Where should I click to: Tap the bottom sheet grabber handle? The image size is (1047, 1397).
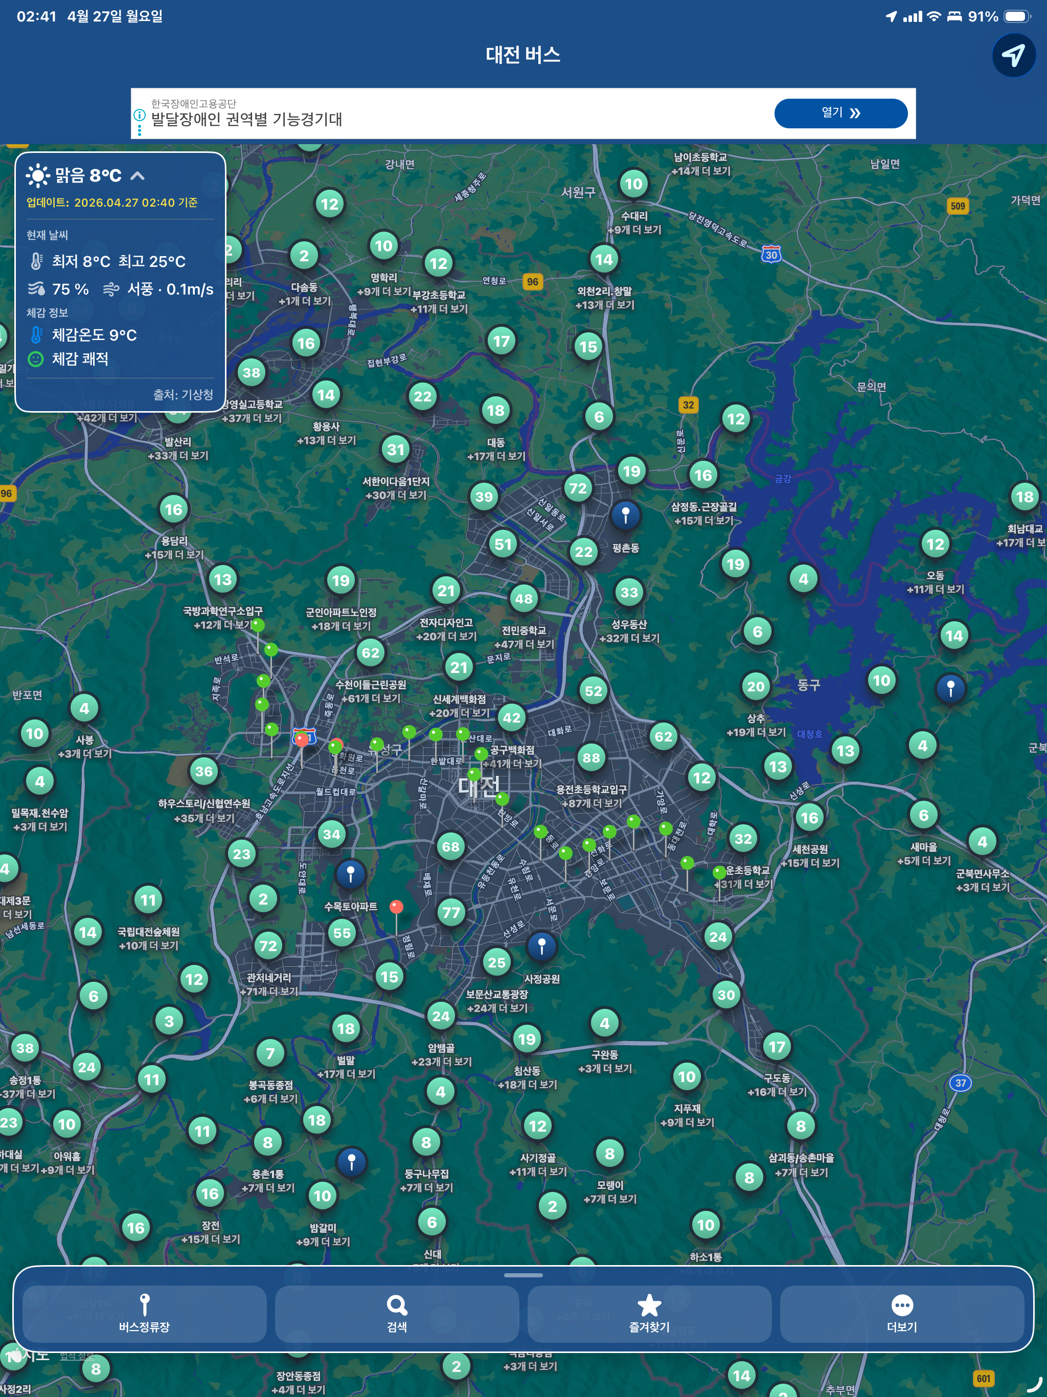point(523,1275)
